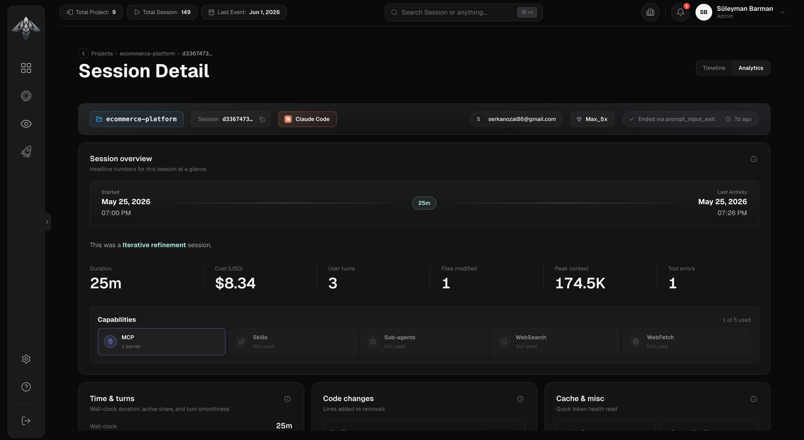Click the User turns value 3
Screen dimensions: 804x440
(x=332, y=283)
